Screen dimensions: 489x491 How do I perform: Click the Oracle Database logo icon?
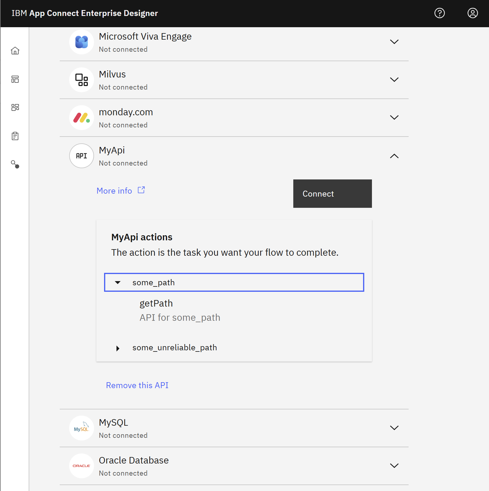point(82,466)
